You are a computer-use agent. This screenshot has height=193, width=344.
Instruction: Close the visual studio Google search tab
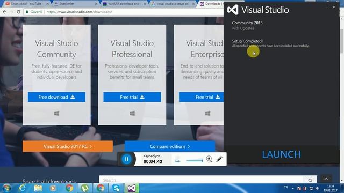tap(193, 4)
